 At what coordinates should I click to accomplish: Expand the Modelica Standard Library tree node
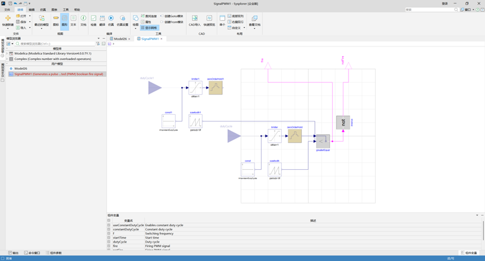[x=7, y=53]
